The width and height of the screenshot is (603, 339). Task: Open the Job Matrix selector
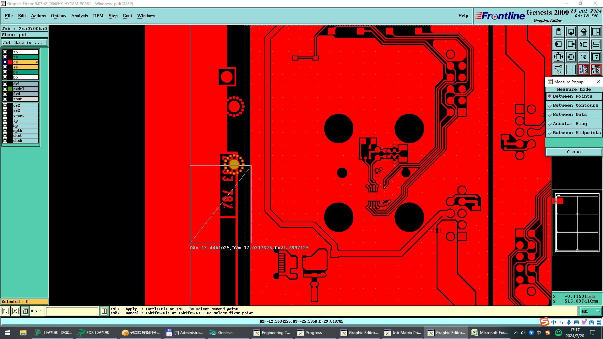tap(24, 43)
